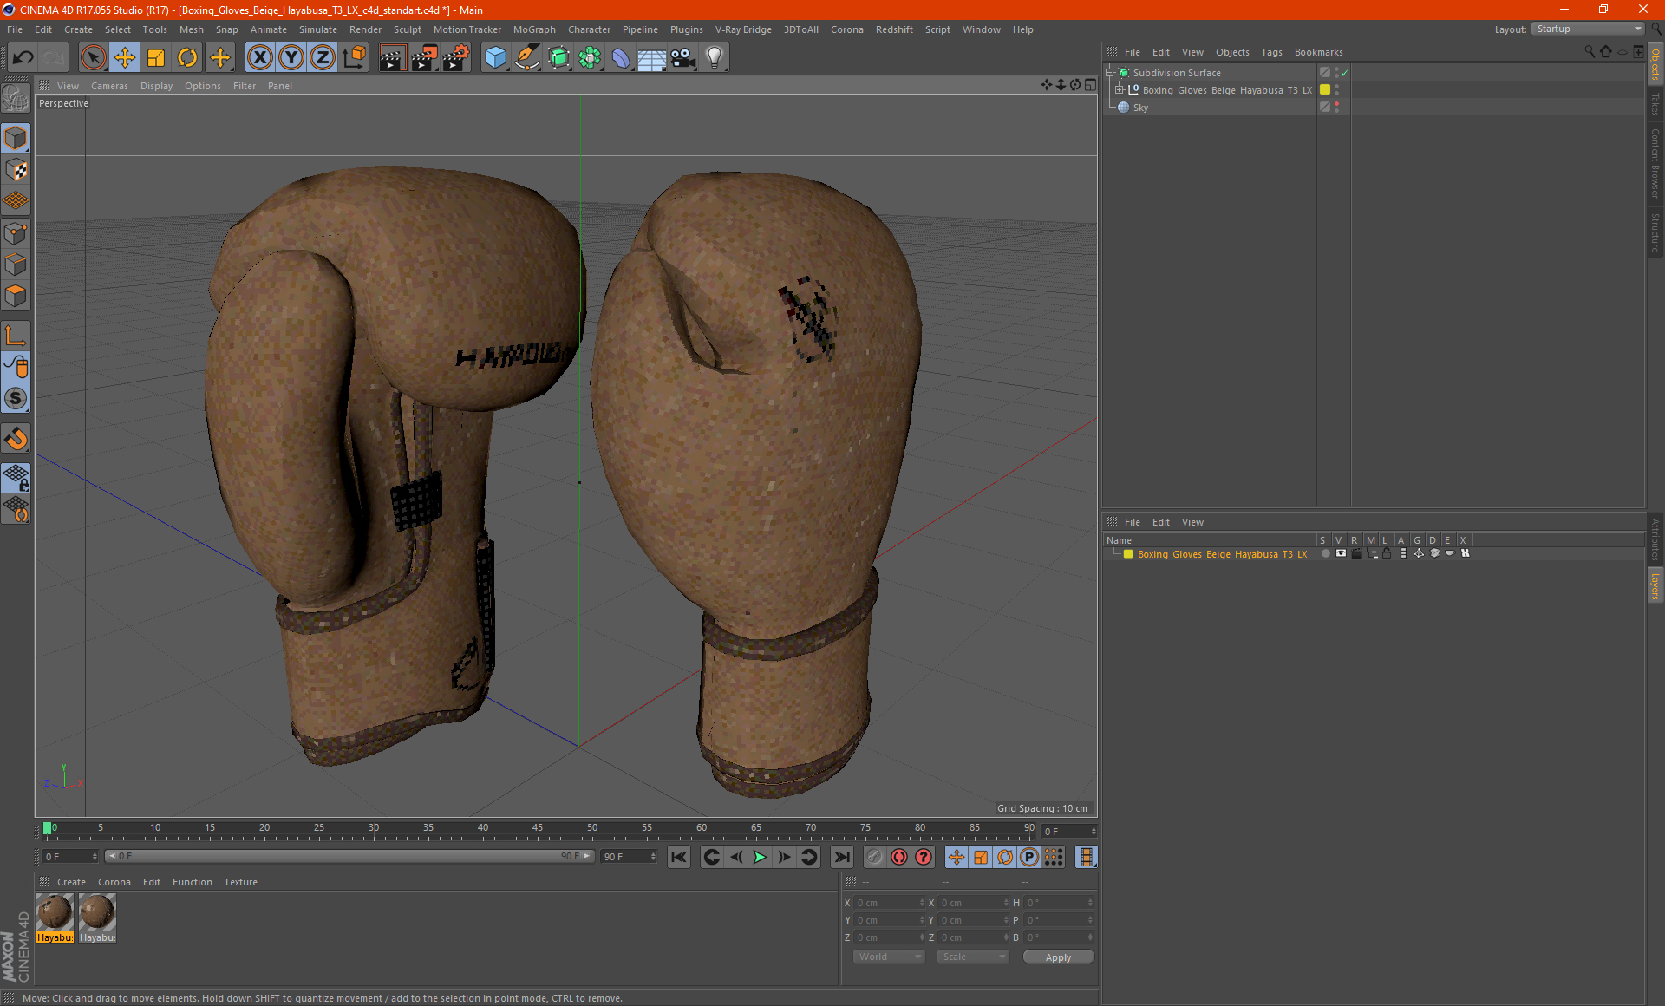This screenshot has height=1006, width=1665.
Task: Add a Cube primitive object
Action: 495,58
